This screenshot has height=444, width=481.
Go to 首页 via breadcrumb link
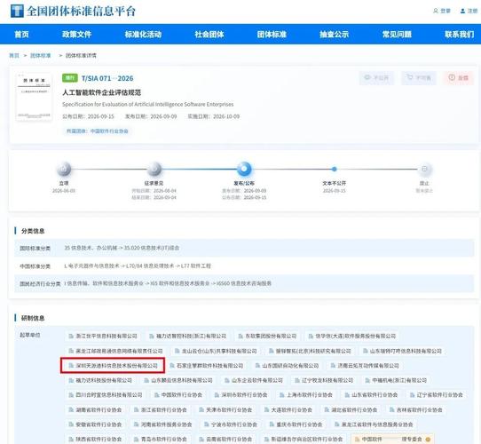(x=14, y=56)
